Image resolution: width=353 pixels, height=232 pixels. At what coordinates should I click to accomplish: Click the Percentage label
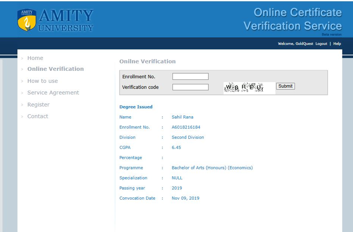131,158
